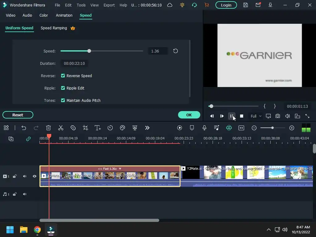Mute audio track 1 speaker

25,194
